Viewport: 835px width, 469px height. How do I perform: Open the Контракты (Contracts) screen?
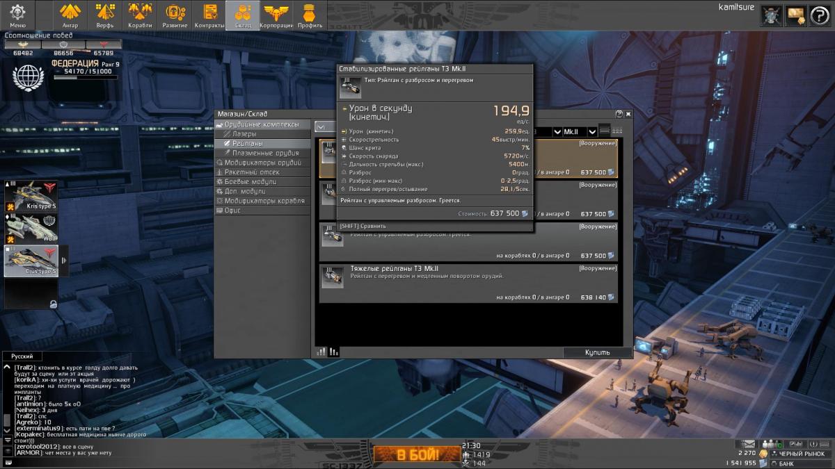click(x=209, y=15)
